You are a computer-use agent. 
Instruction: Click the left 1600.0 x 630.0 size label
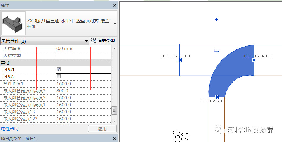point(176,56)
